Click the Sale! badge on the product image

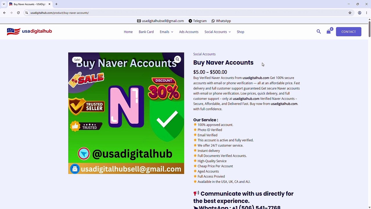pos(77,60)
